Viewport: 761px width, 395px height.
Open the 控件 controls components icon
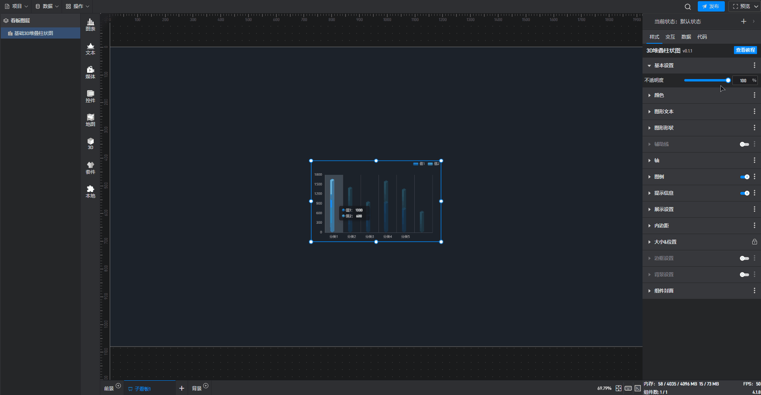tap(90, 96)
